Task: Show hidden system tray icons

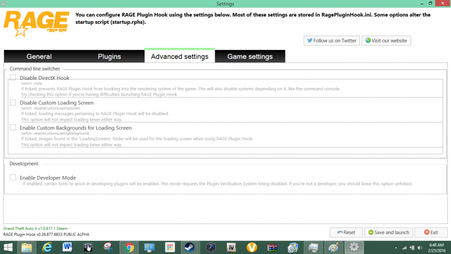Action: point(396,248)
